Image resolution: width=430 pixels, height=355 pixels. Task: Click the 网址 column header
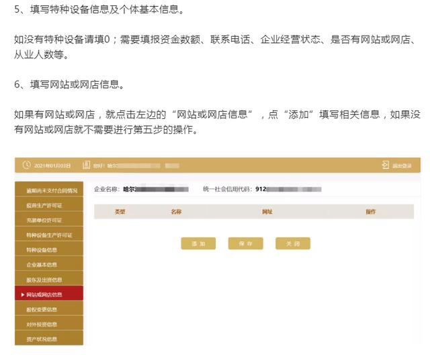tap(267, 212)
